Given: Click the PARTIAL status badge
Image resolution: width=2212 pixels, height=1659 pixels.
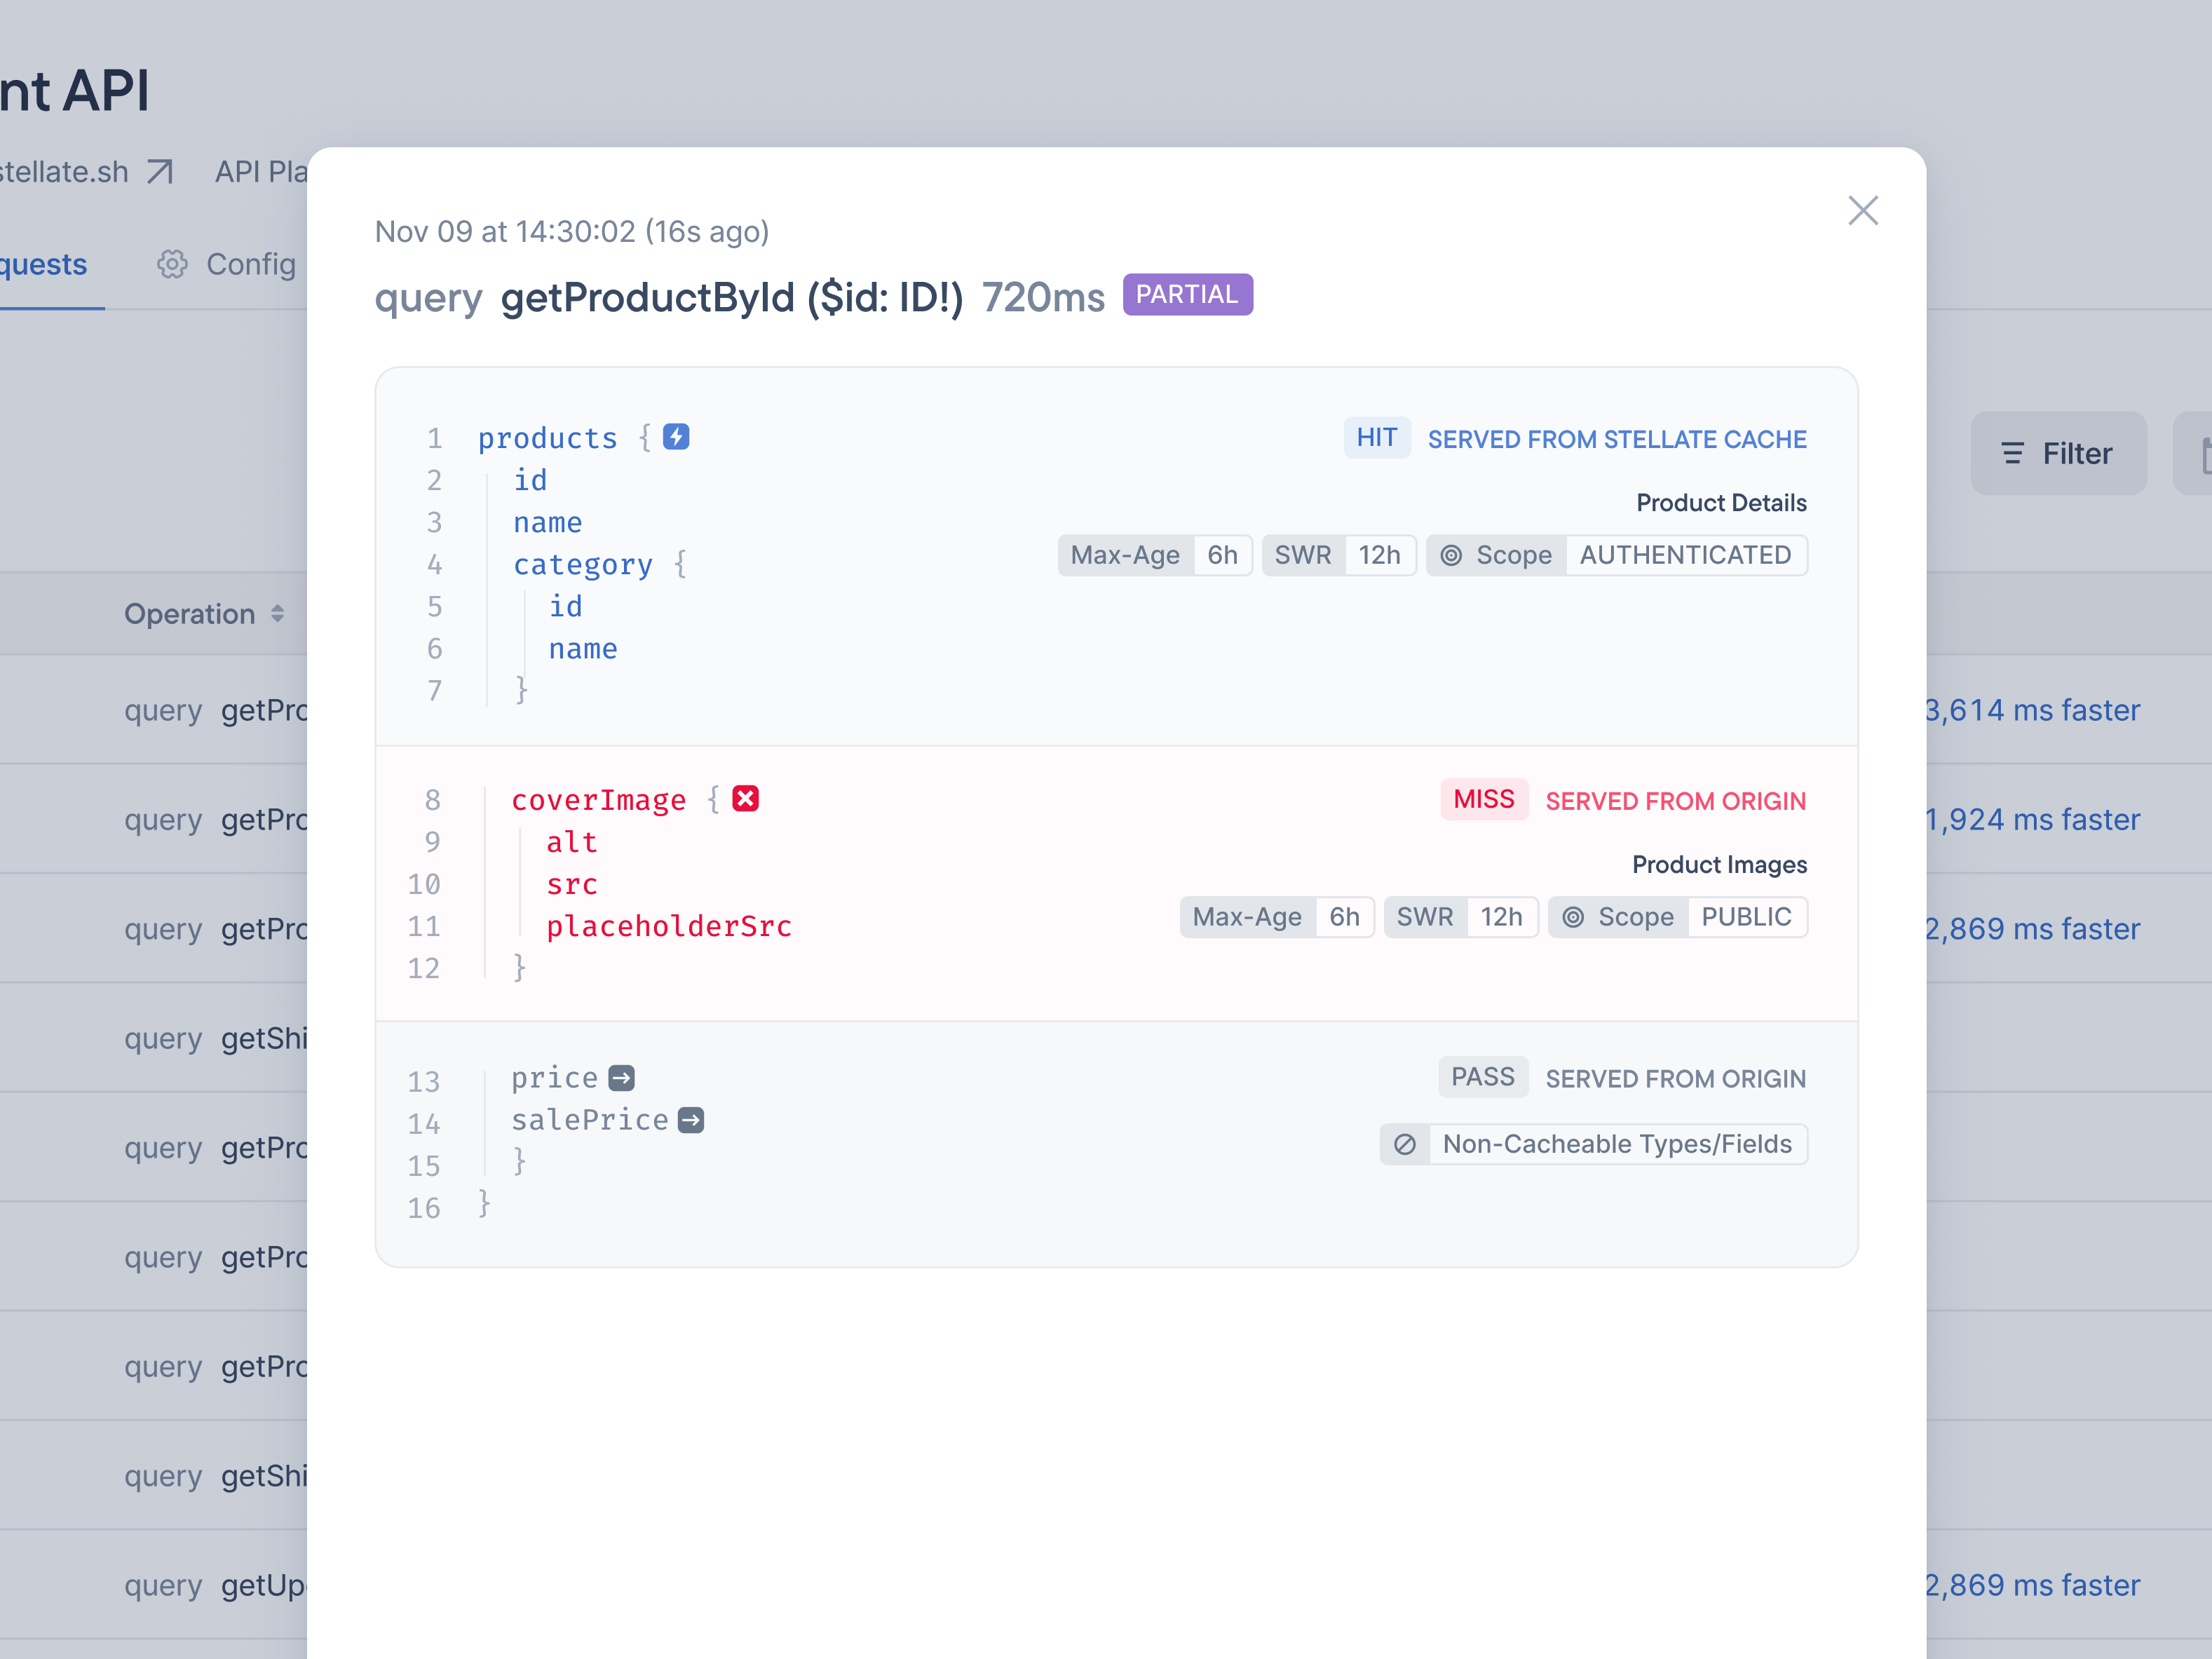Looking at the screenshot, I should [1187, 294].
